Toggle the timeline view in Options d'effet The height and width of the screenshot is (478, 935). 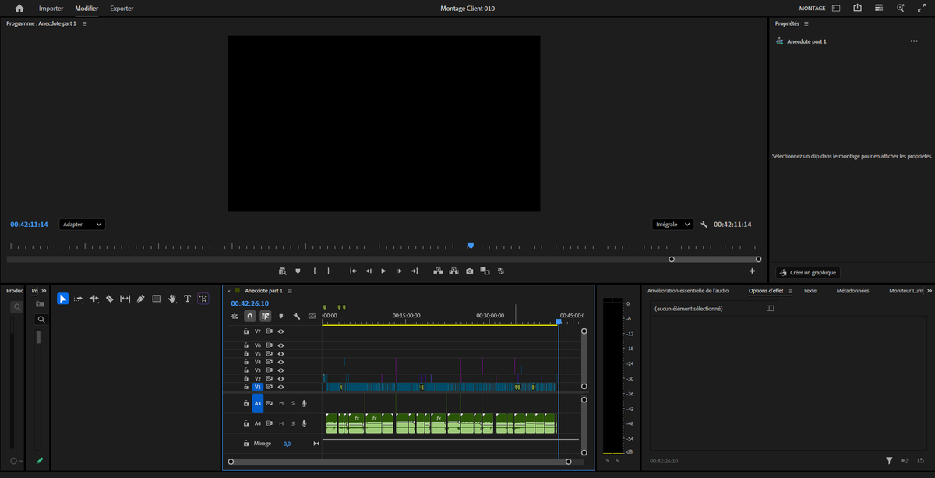click(770, 309)
